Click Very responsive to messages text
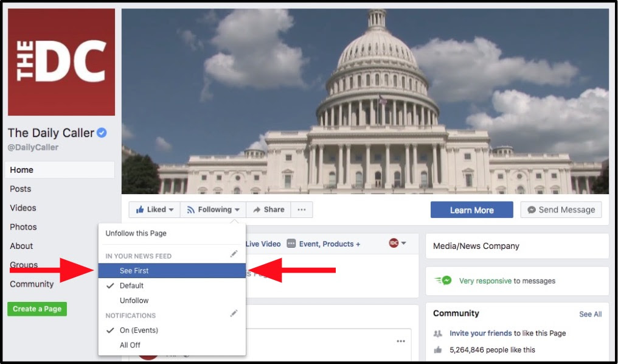 [x=507, y=281]
